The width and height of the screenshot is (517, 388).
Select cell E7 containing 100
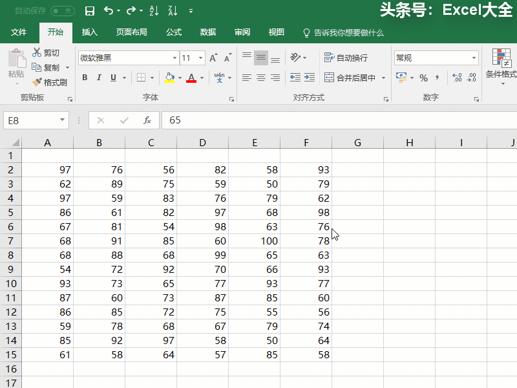coord(254,241)
